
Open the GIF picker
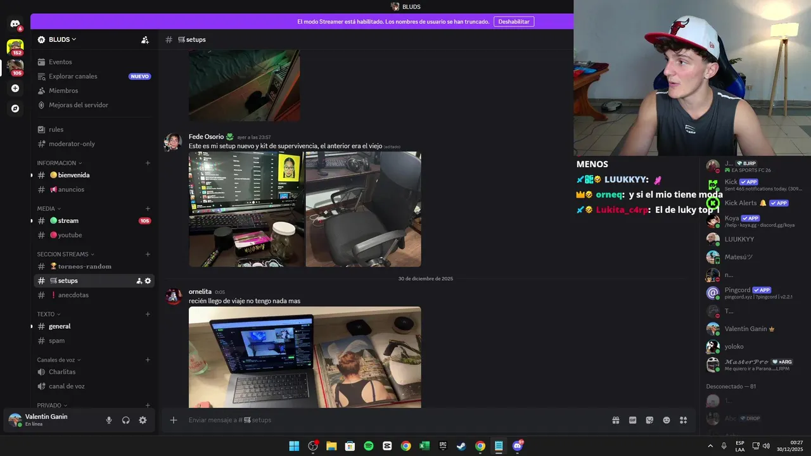[x=632, y=420]
